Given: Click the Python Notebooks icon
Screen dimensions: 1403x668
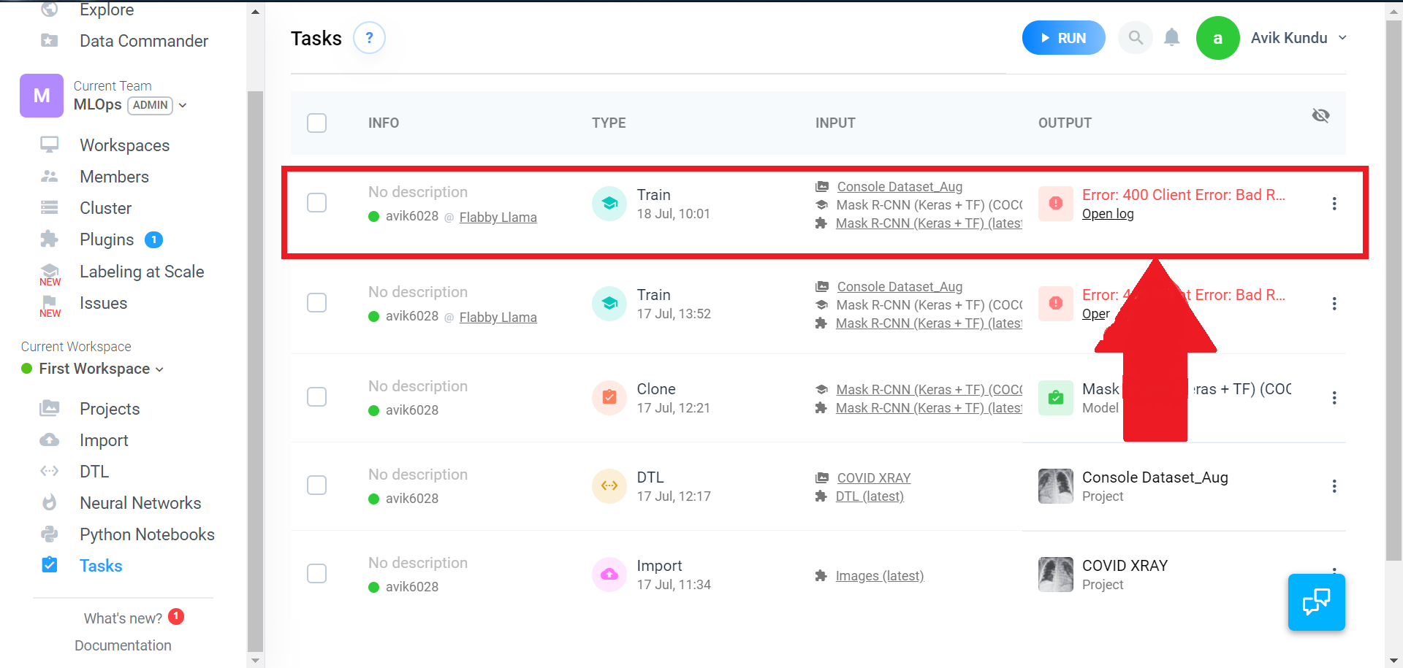Looking at the screenshot, I should coord(49,534).
